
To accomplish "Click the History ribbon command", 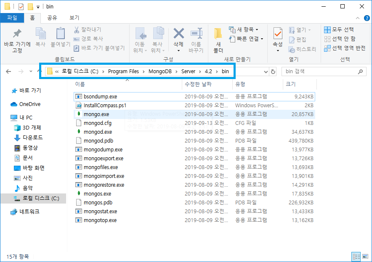I will [x=302, y=49].
